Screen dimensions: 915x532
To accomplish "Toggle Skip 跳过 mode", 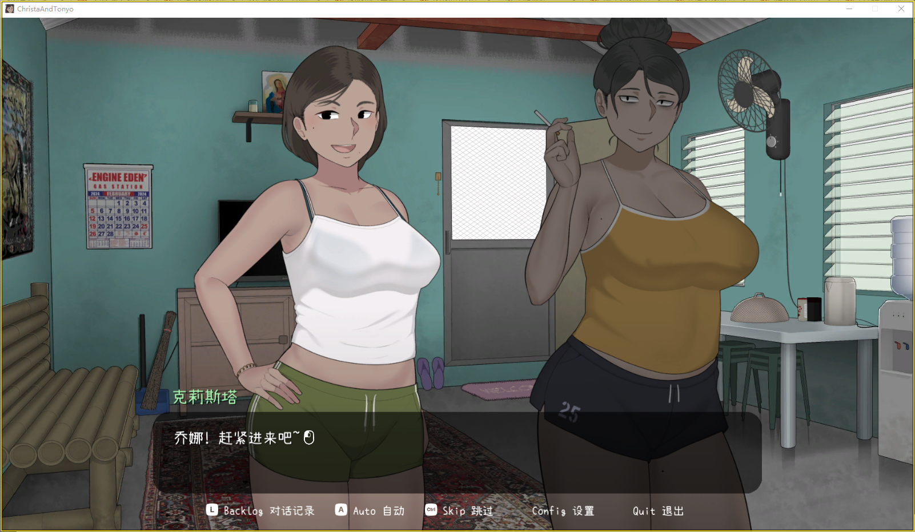I will coord(467,511).
